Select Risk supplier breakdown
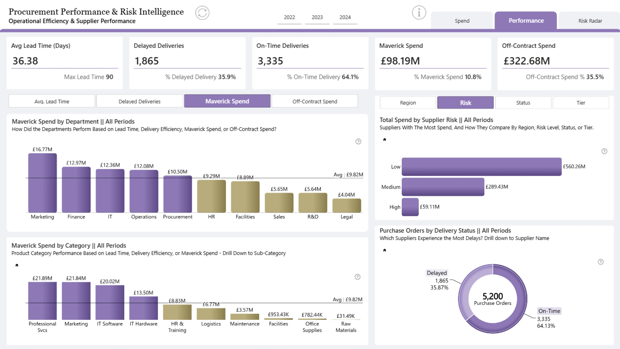This screenshot has width=620, height=349. pyautogui.click(x=465, y=103)
